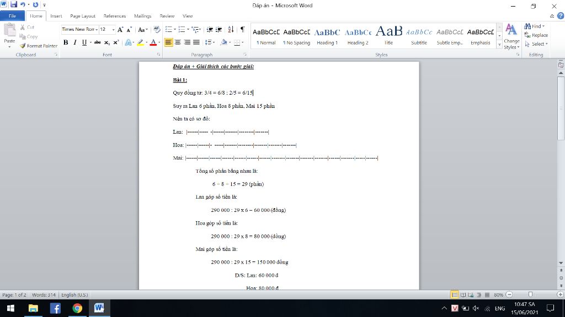
Task: Click English (U.S.) language indicator
Action: click(x=74, y=295)
